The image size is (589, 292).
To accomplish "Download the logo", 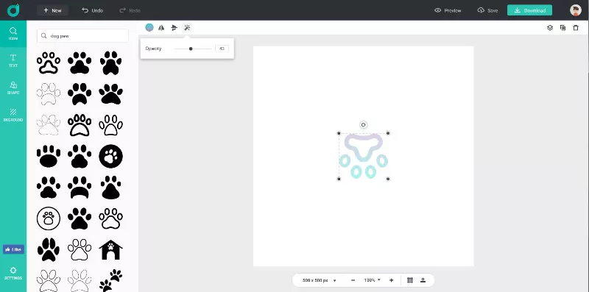I will (529, 10).
